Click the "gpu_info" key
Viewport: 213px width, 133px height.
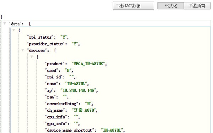pos(56,124)
